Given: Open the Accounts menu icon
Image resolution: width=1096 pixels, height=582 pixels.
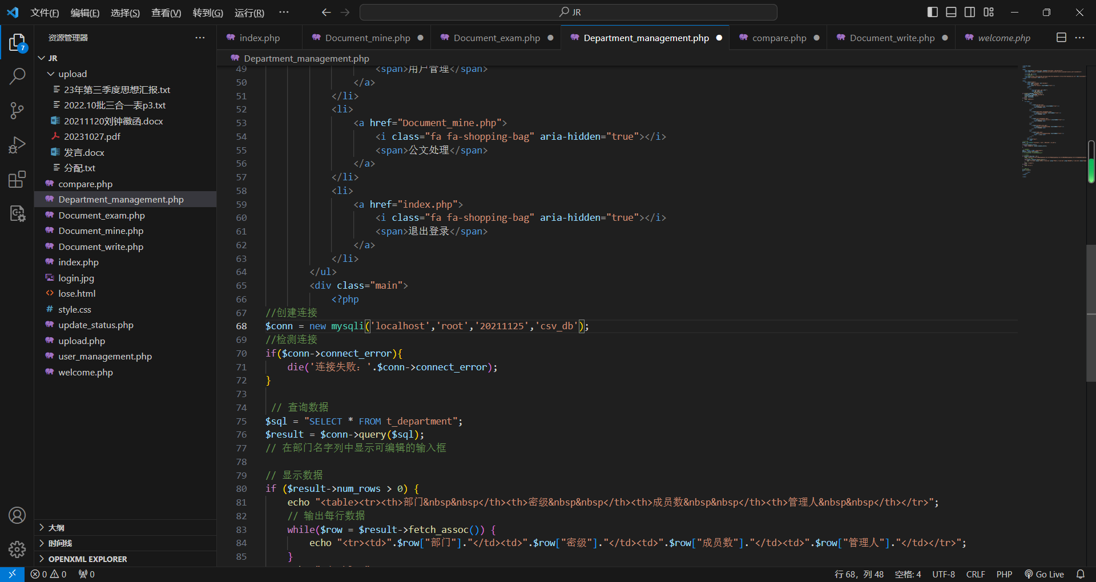Looking at the screenshot, I should [x=17, y=515].
